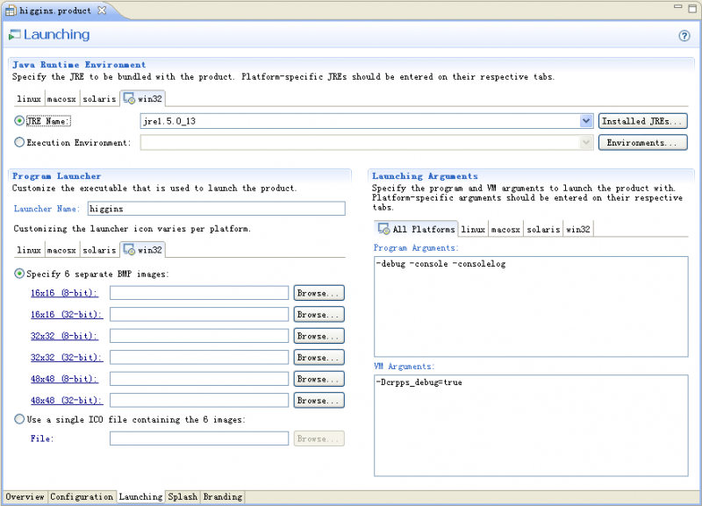Switch to the Overview page tab
The image size is (702, 506).
click(x=25, y=496)
